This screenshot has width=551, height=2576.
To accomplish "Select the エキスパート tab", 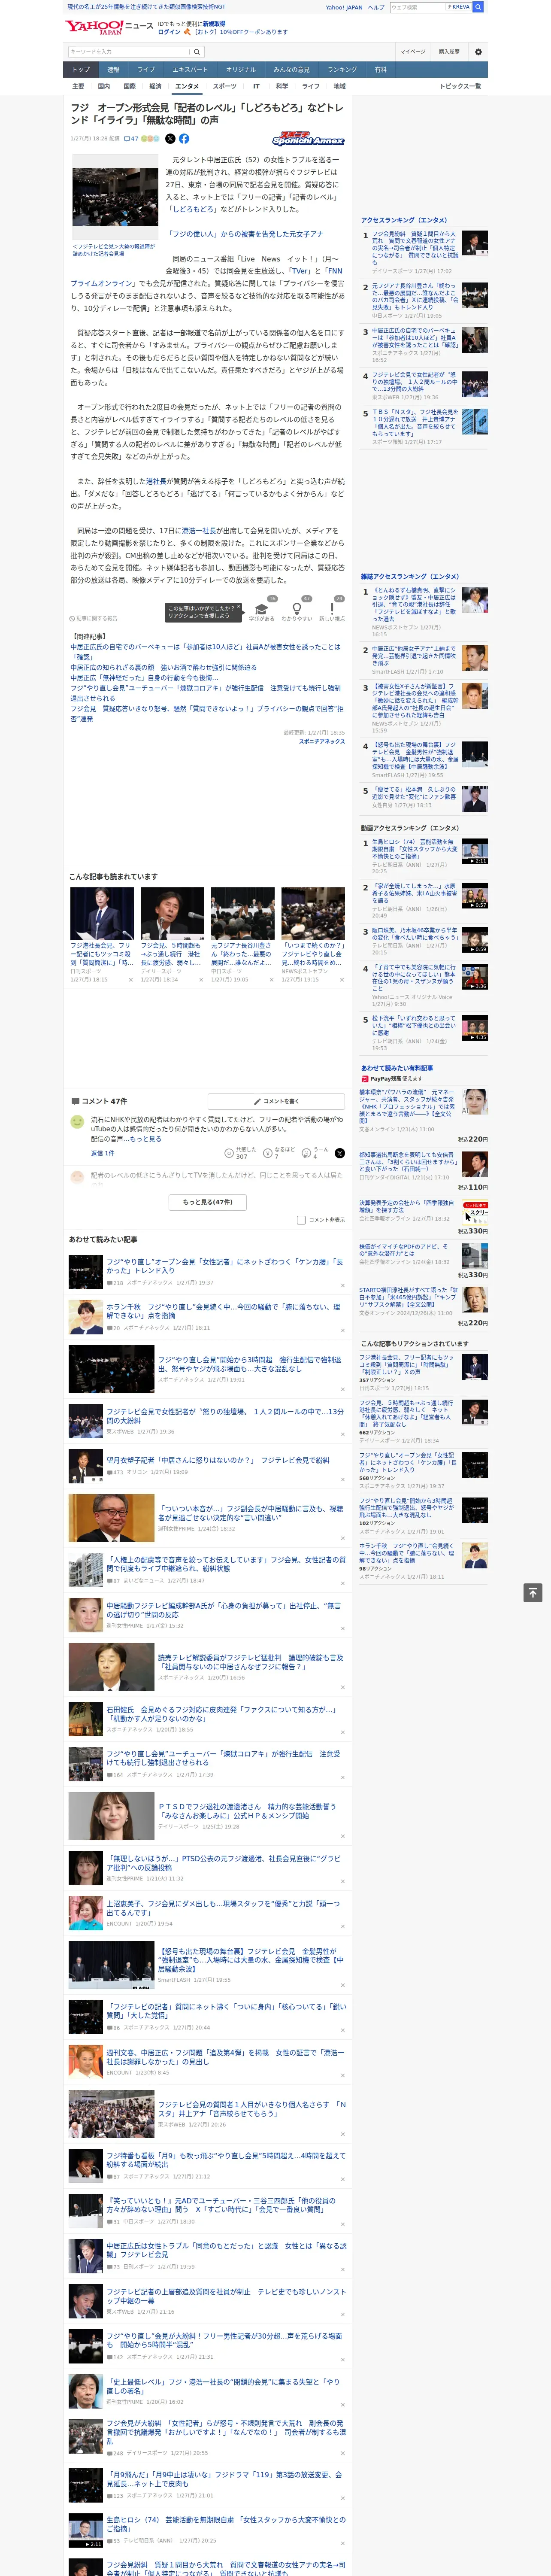I will (x=190, y=69).
